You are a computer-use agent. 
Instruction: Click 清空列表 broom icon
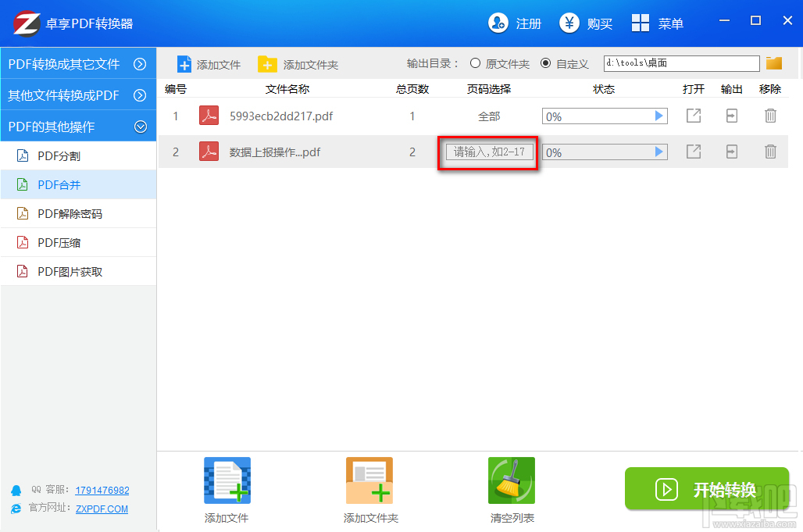(x=512, y=480)
